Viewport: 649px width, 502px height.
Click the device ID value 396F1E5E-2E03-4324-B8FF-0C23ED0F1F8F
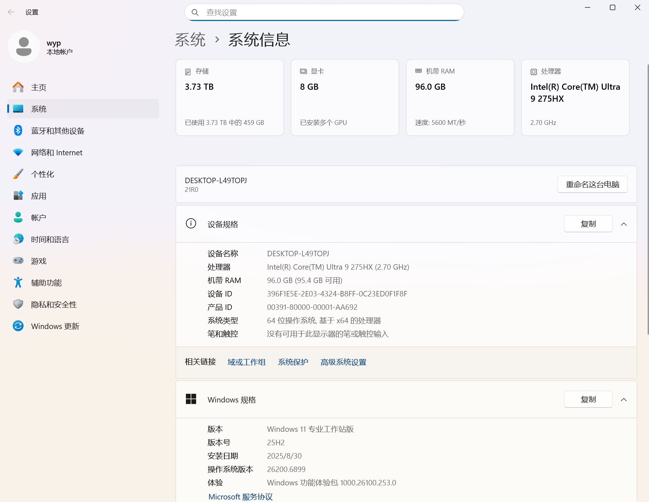[x=337, y=294]
